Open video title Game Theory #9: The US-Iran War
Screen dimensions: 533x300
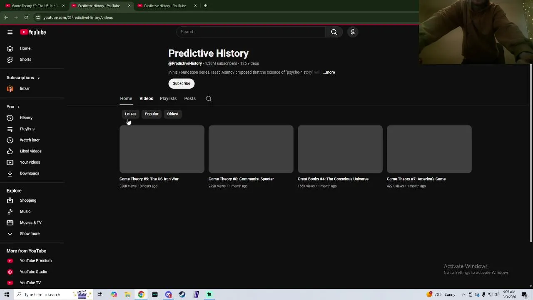click(149, 179)
